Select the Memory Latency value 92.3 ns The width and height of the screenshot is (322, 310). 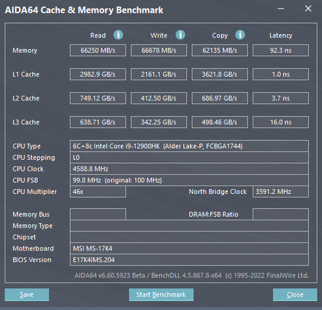coord(281,50)
